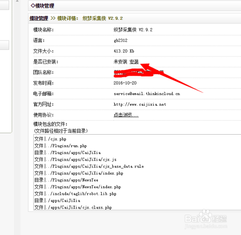Click the lower left sidebar button
Viewport: 241px width, 235px height.
pos(4,45)
